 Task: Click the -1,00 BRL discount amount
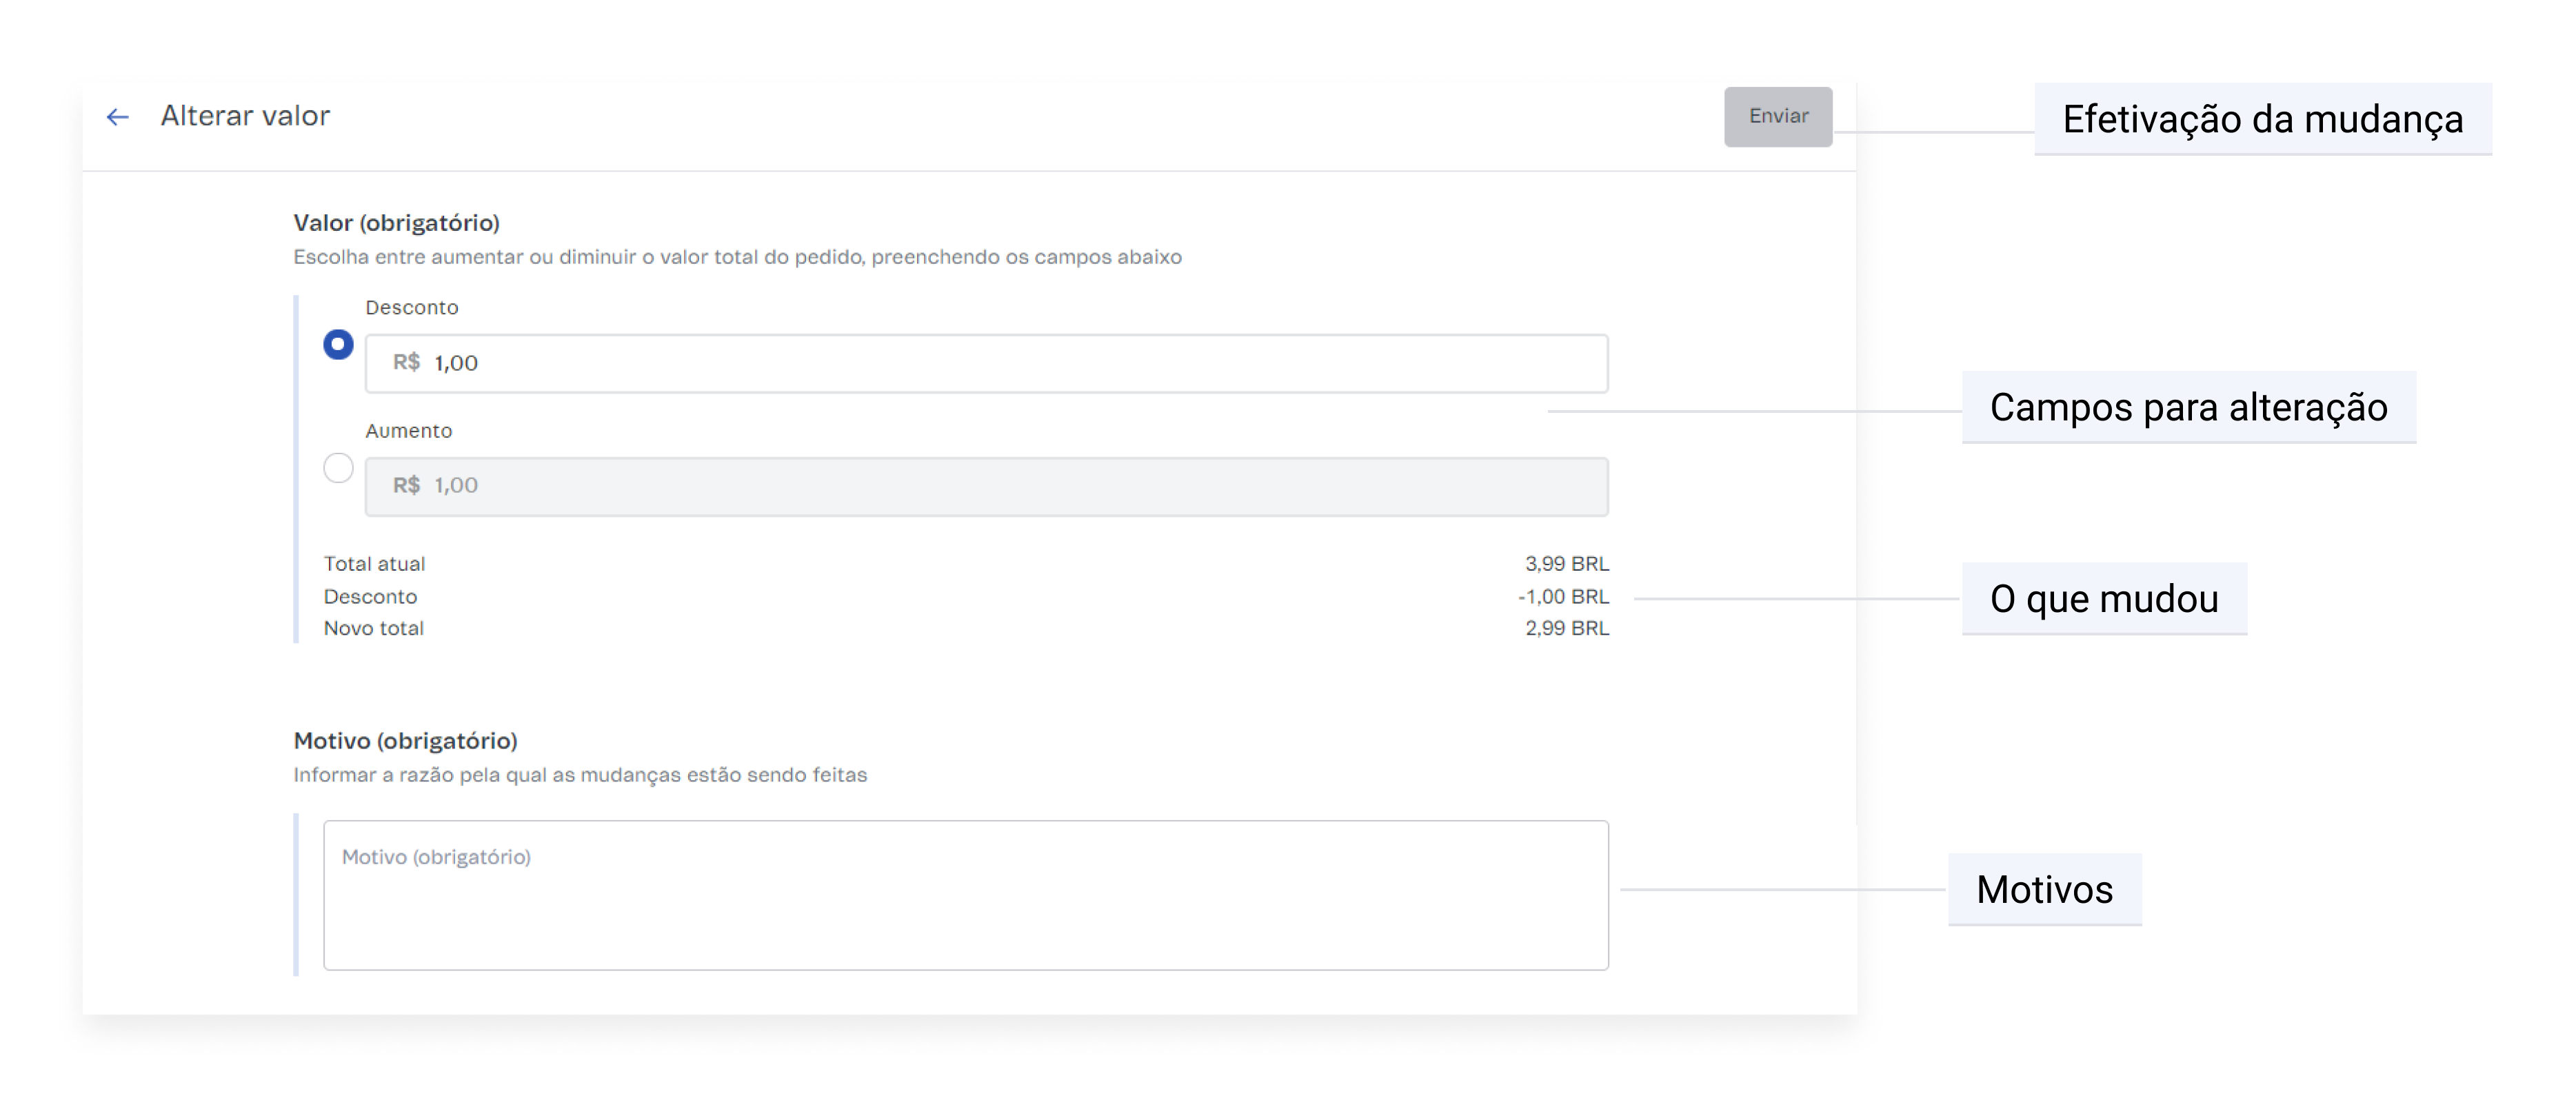pos(1563,596)
